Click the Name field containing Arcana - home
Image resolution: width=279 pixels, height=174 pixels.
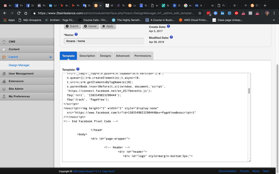pyautogui.click(x=104, y=41)
